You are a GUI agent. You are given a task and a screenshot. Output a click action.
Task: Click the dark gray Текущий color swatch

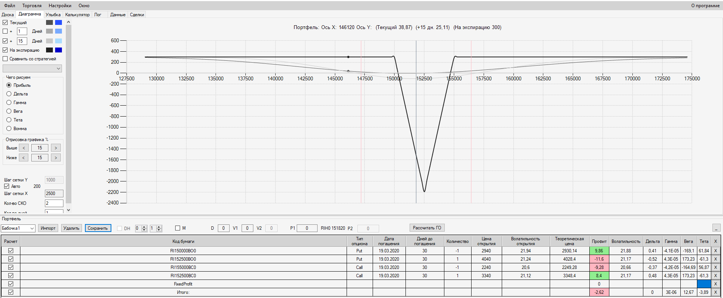click(x=49, y=23)
